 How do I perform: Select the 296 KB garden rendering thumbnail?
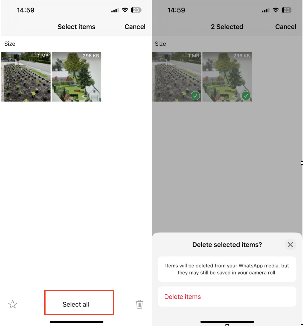[76, 77]
